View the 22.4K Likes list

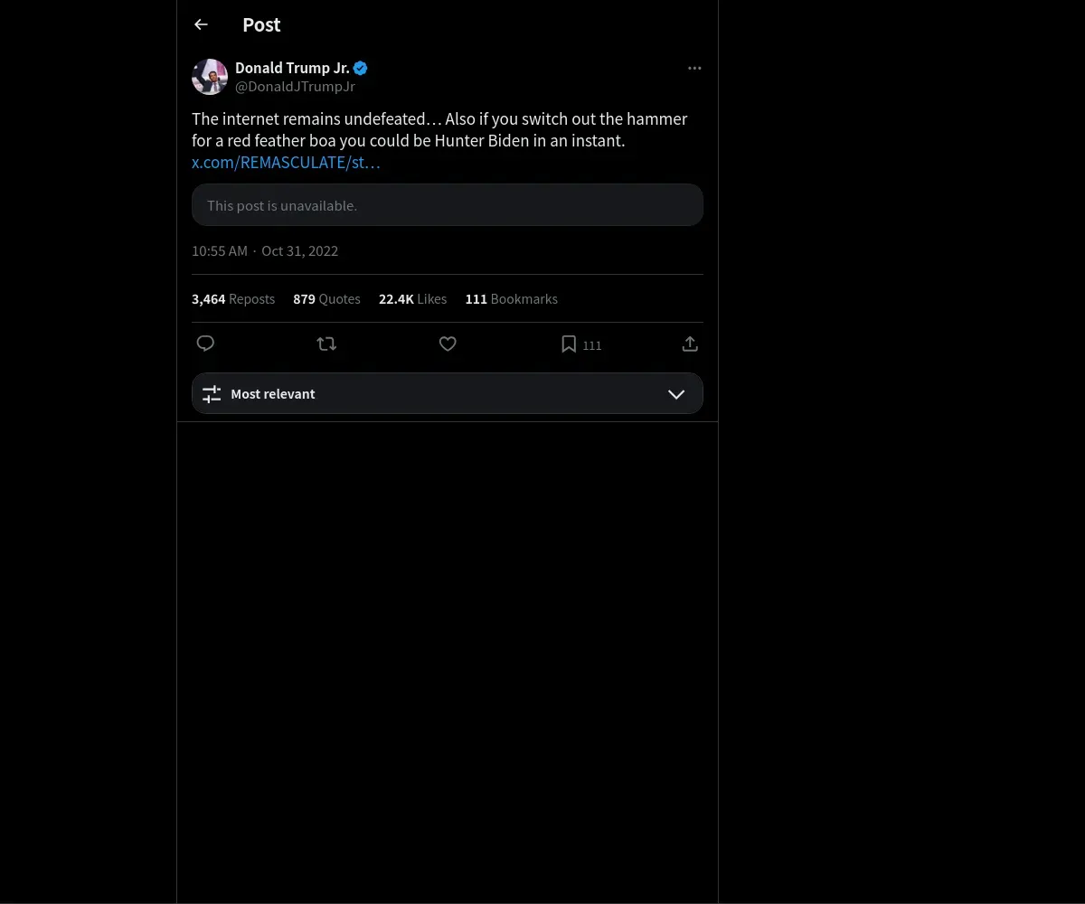[x=412, y=299]
